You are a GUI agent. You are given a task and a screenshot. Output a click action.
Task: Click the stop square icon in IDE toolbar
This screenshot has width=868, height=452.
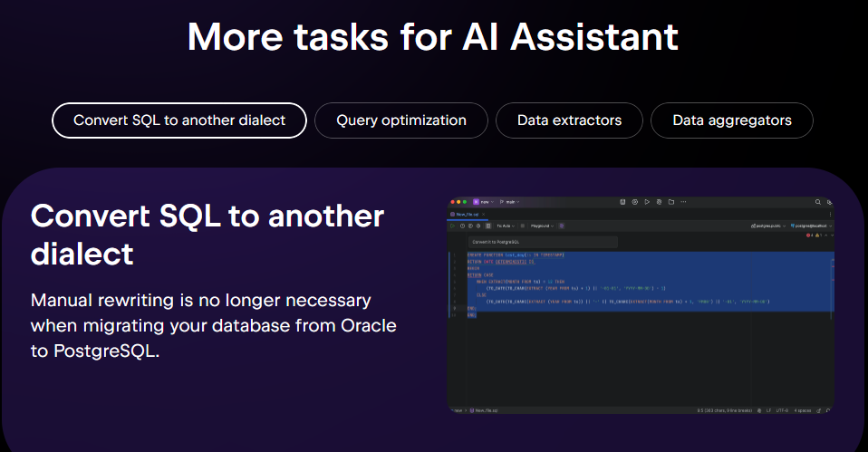point(523,226)
